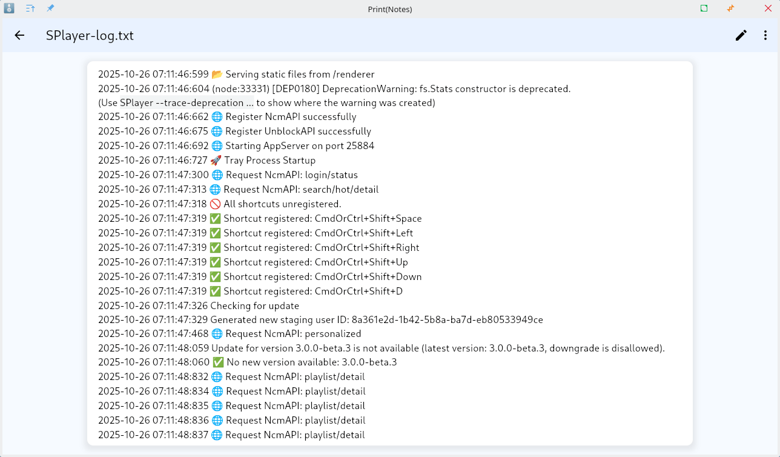Screen dimensions: 780x457
Task: Click the SPlayer-log.txt note title
Action: (90, 36)
